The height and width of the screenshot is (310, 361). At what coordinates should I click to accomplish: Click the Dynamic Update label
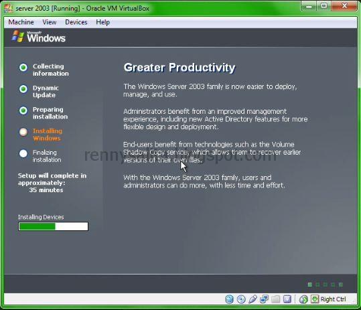46,91
